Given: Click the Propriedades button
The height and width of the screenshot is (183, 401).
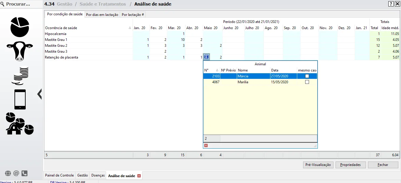Looking at the screenshot, I should pyautogui.click(x=350, y=165).
